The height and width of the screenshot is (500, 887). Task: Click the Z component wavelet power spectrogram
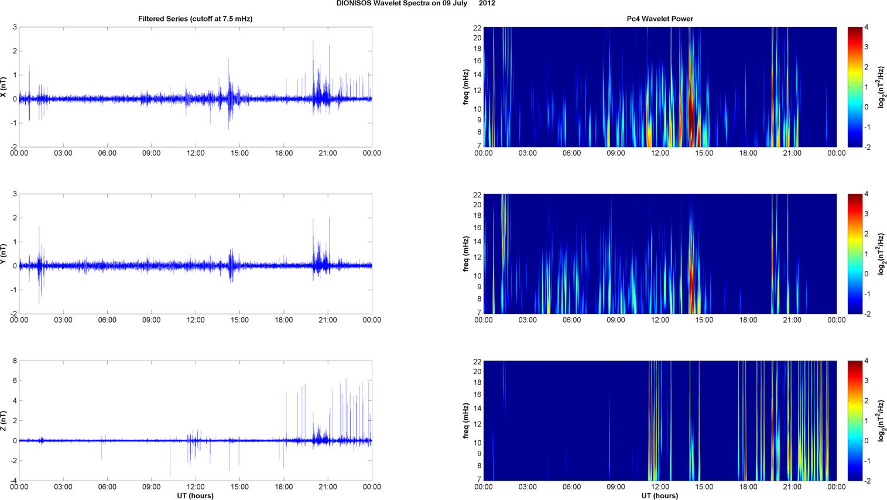click(660, 421)
